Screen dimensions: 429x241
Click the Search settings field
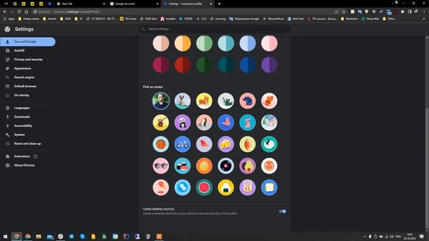[214, 29]
